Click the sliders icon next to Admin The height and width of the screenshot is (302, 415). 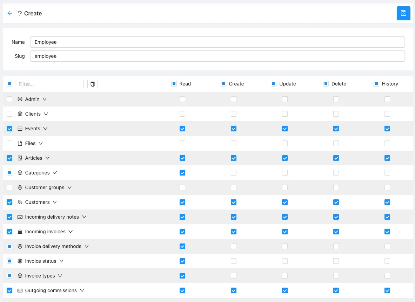tap(20, 99)
